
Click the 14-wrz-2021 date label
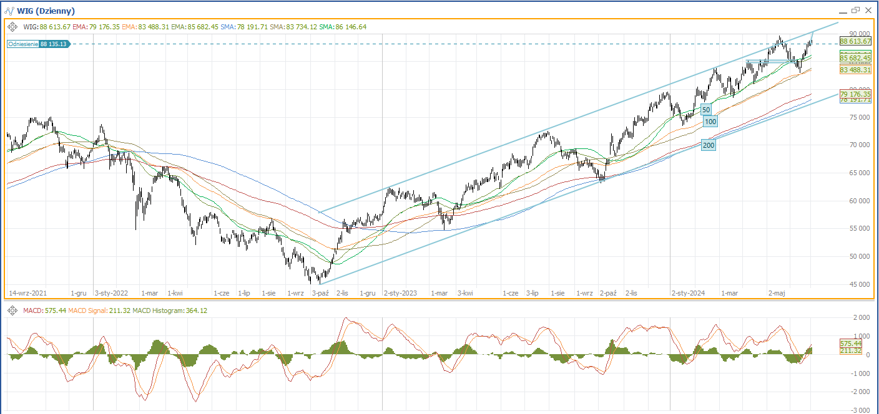[x=27, y=292]
